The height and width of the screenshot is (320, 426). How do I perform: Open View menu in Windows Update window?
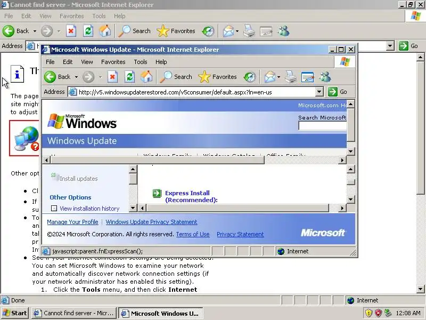pyautogui.click(x=87, y=62)
